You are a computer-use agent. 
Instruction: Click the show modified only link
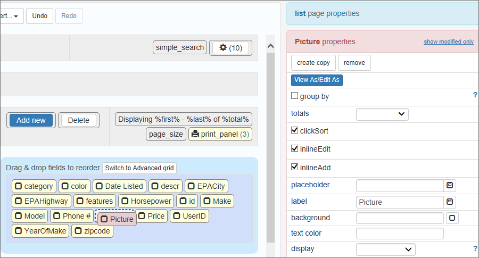click(448, 42)
